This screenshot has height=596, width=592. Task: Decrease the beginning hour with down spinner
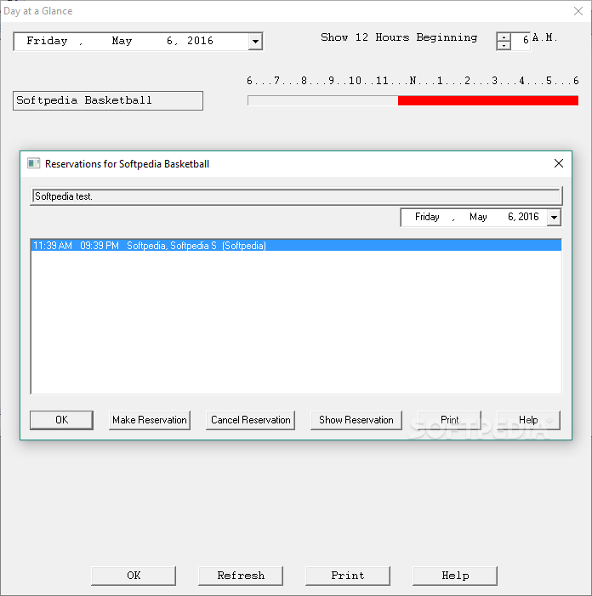pyautogui.click(x=504, y=46)
